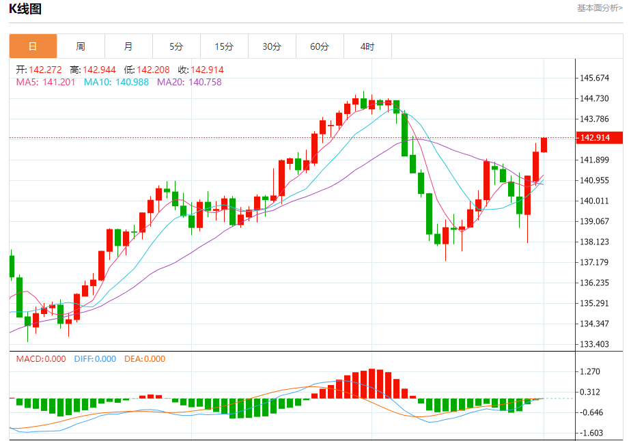This screenshot has height=441, width=631.
Task: Open the 60分 interval tab
Action: coord(320,46)
